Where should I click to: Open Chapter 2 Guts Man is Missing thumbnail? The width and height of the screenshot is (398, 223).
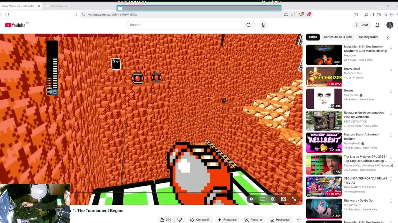[x=324, y=55]
